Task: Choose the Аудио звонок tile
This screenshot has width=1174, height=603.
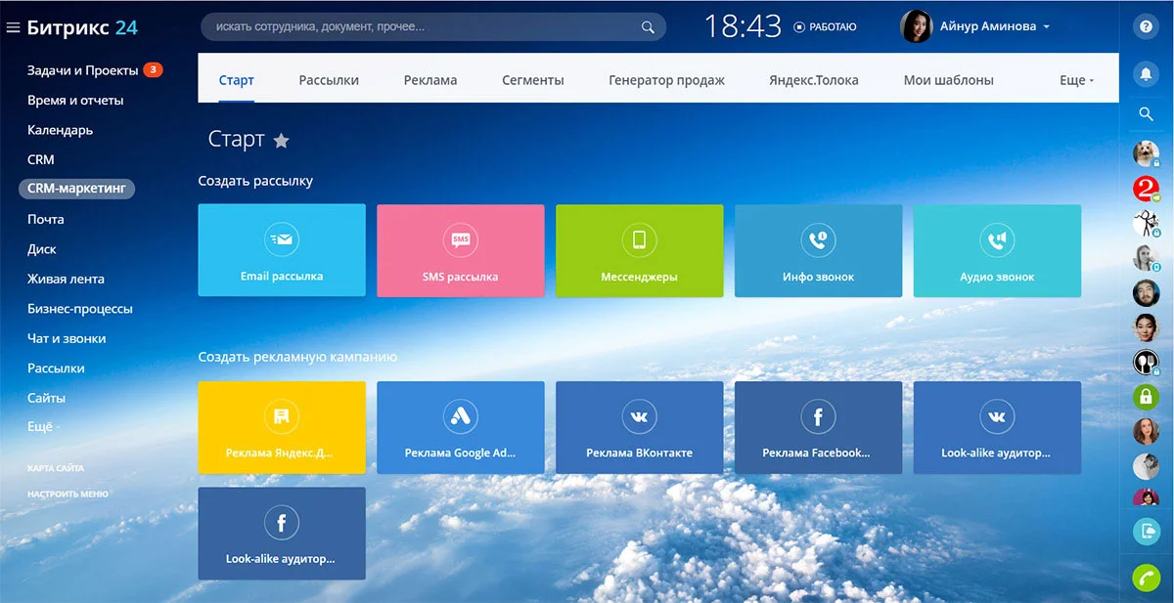Action: pyautogui.click(x=997, y=250)
